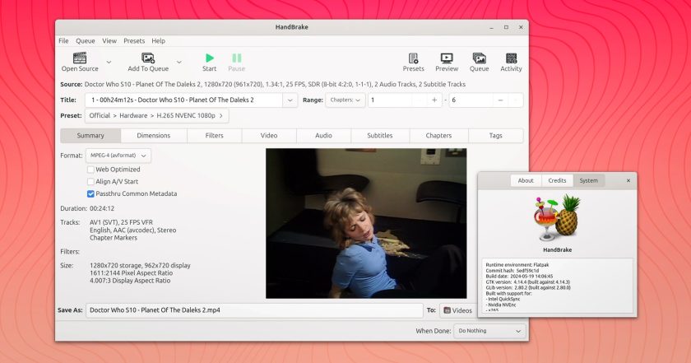Select the About tab in the dialog
The image size is (691, 363).
pyautogui.click(x=526, y=180)
